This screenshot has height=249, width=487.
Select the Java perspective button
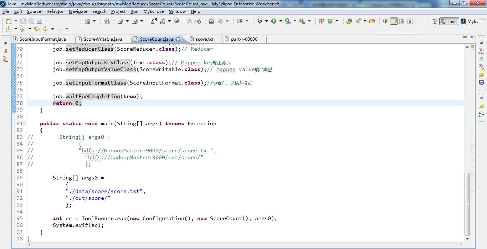(x=449, y=21)
